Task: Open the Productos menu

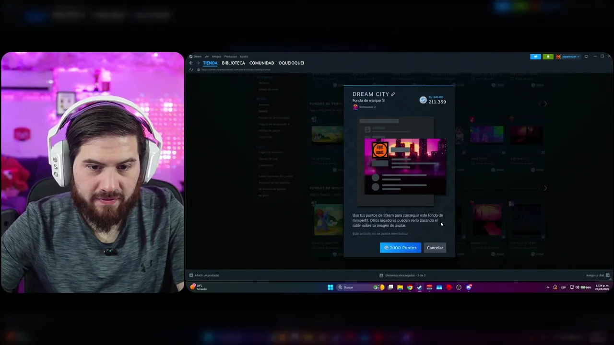Action: pyautogui.click(x=230, y=57)
